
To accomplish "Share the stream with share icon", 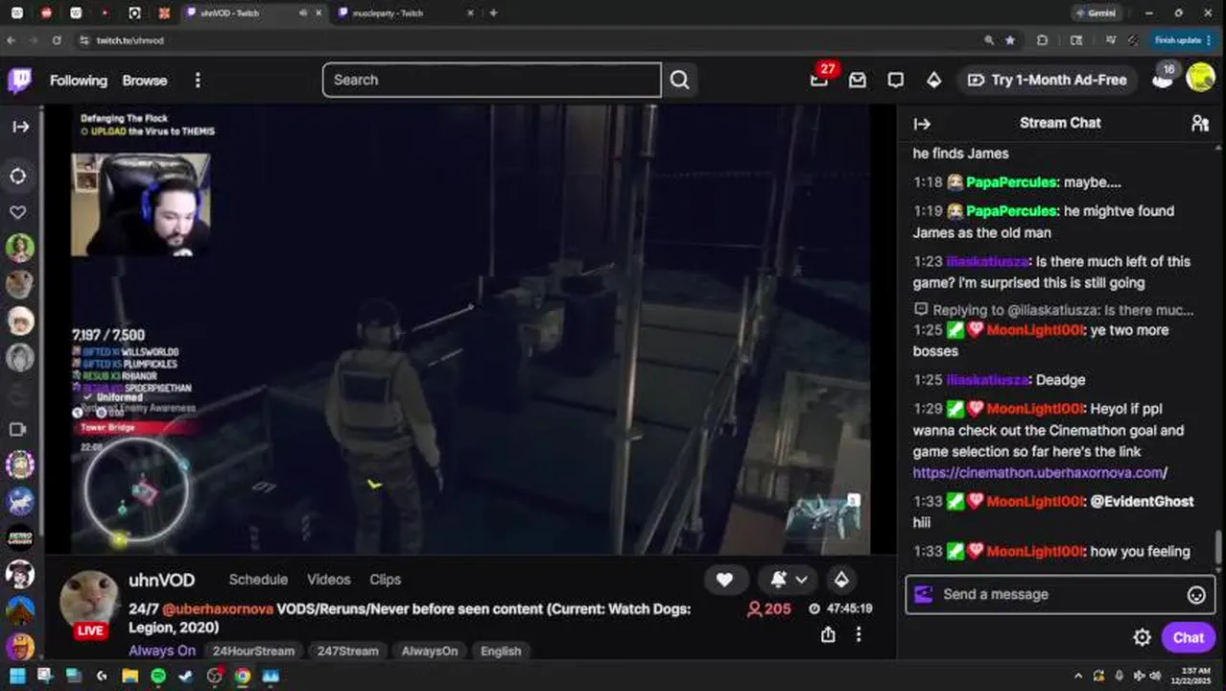I will [x=828, y=634].
